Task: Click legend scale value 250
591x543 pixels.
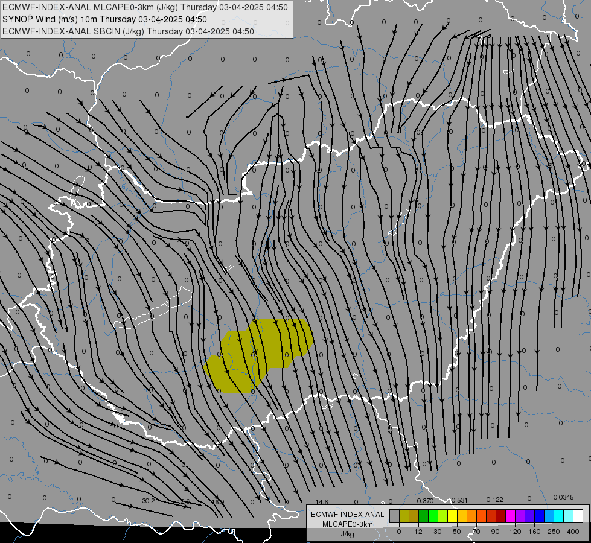Action: (554, 532)
